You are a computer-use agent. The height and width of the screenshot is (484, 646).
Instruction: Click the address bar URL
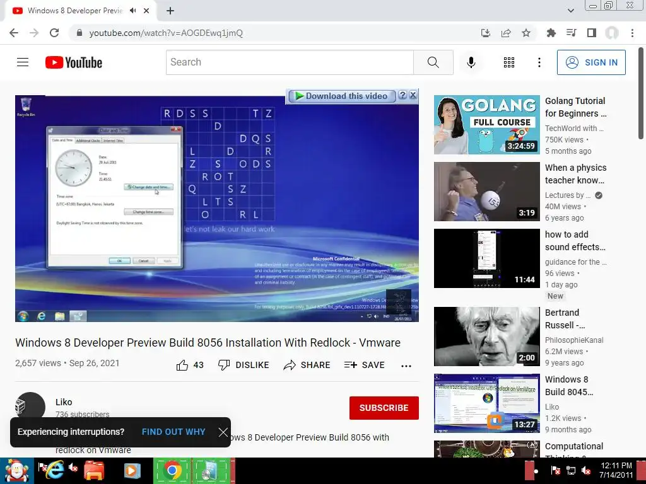166,33
